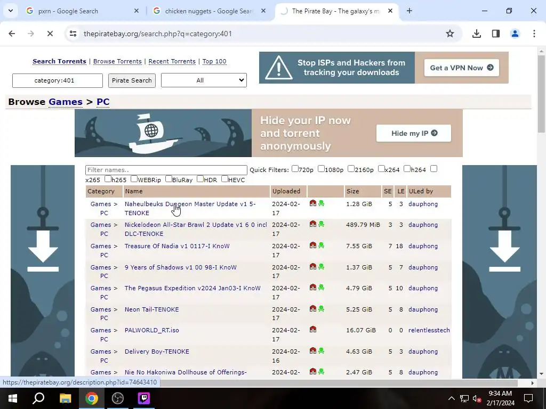Click the magnet icon for Neon Tail-TENOKE
The width and height of the screenshot is (546, 409).
coord(312,308)
